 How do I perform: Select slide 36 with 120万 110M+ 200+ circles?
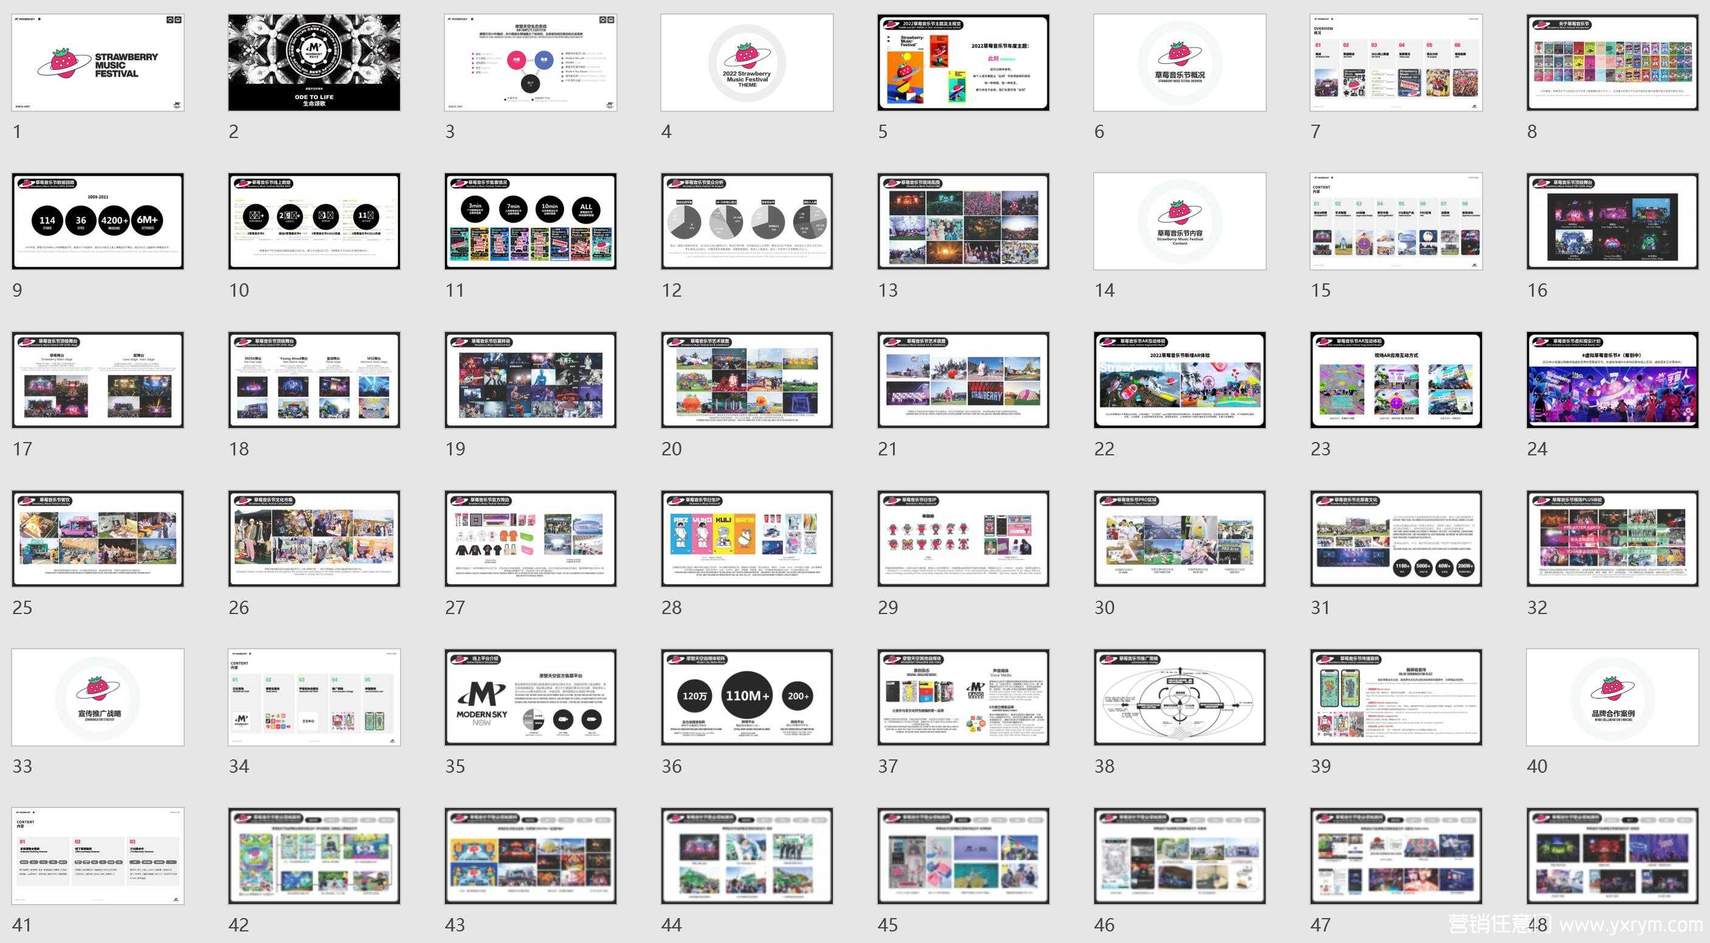click(x=747, y=697)
